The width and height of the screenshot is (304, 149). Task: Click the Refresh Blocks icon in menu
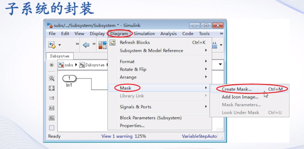(x=112, y=43)
